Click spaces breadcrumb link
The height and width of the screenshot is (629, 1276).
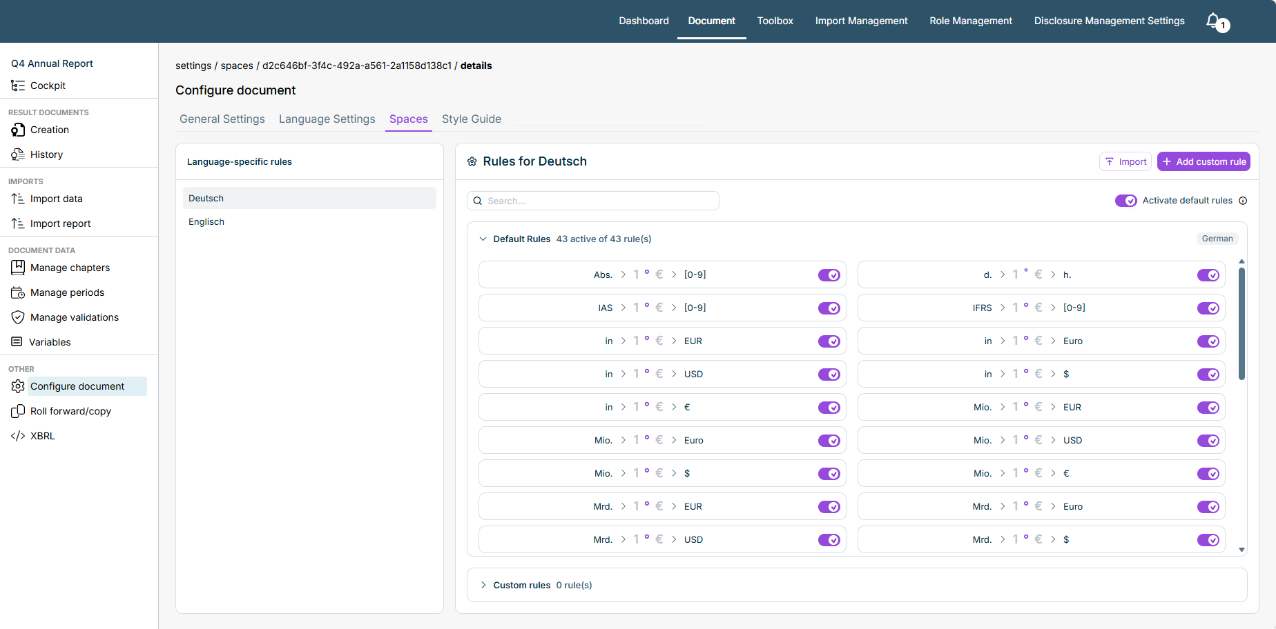tap(237, 66)
